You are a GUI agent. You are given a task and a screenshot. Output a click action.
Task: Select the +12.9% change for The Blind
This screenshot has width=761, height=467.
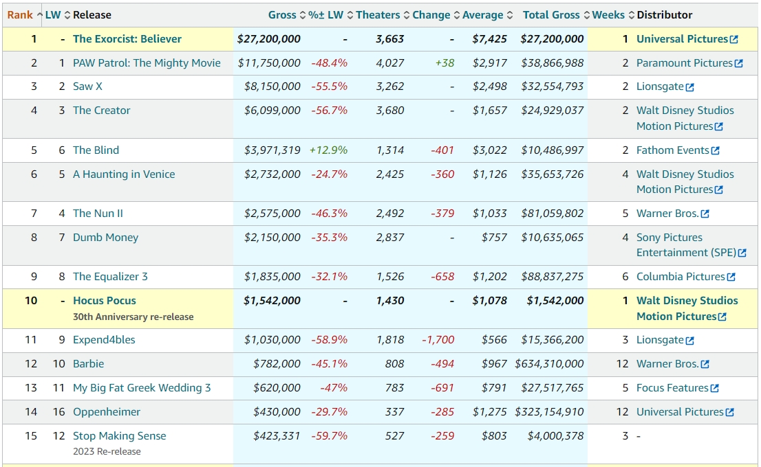329,150
